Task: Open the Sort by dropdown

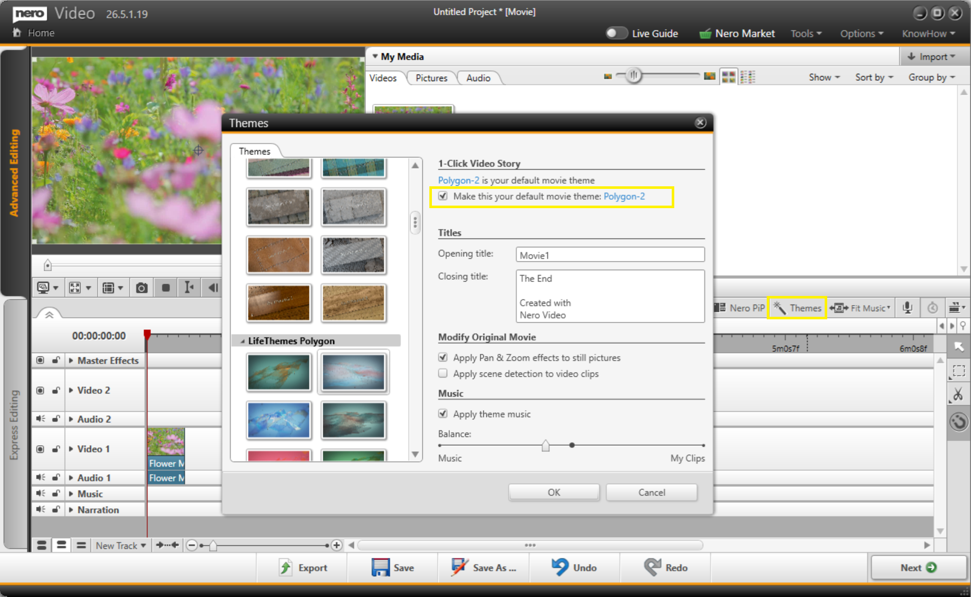Action: (x=874, y=77)
